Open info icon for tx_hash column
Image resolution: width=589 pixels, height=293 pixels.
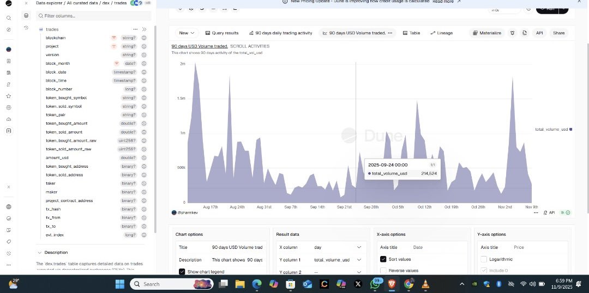point(144,209)
